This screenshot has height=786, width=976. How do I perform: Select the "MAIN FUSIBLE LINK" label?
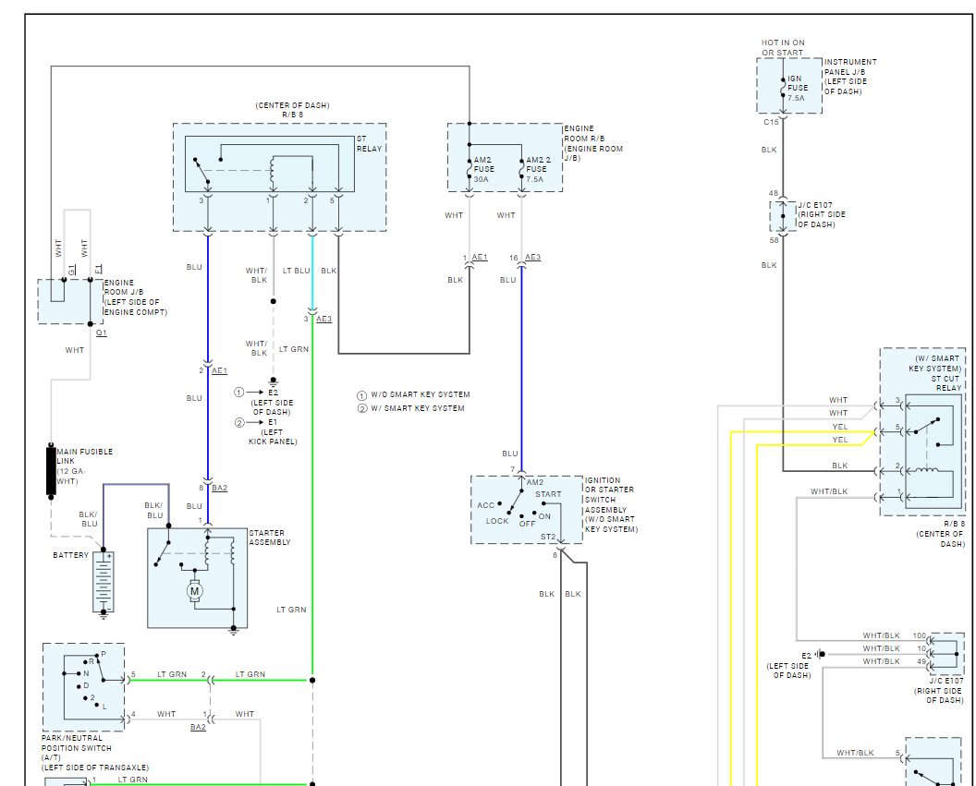tap(85, 456)
